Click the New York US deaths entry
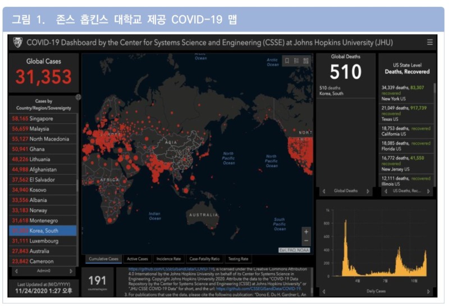Screen dimensions: 449x308 pos(406,93)
